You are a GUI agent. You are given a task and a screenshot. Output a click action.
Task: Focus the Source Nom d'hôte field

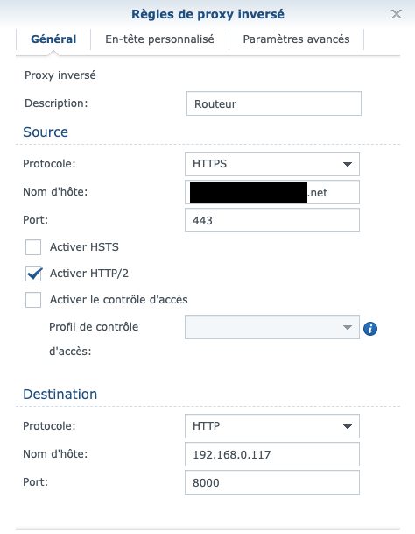[272, 192]
